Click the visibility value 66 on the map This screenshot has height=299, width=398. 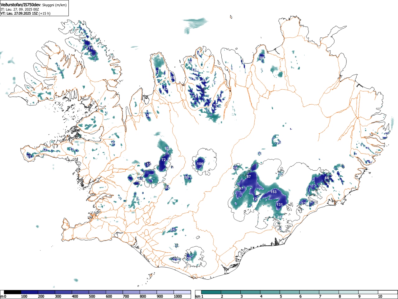pos(327,178)
